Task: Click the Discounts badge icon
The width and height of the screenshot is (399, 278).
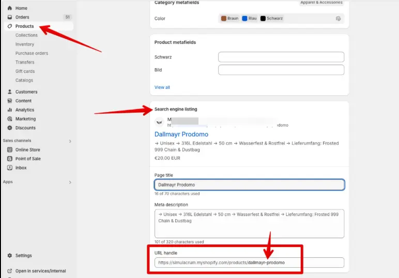Action: (x=10, y=128)
